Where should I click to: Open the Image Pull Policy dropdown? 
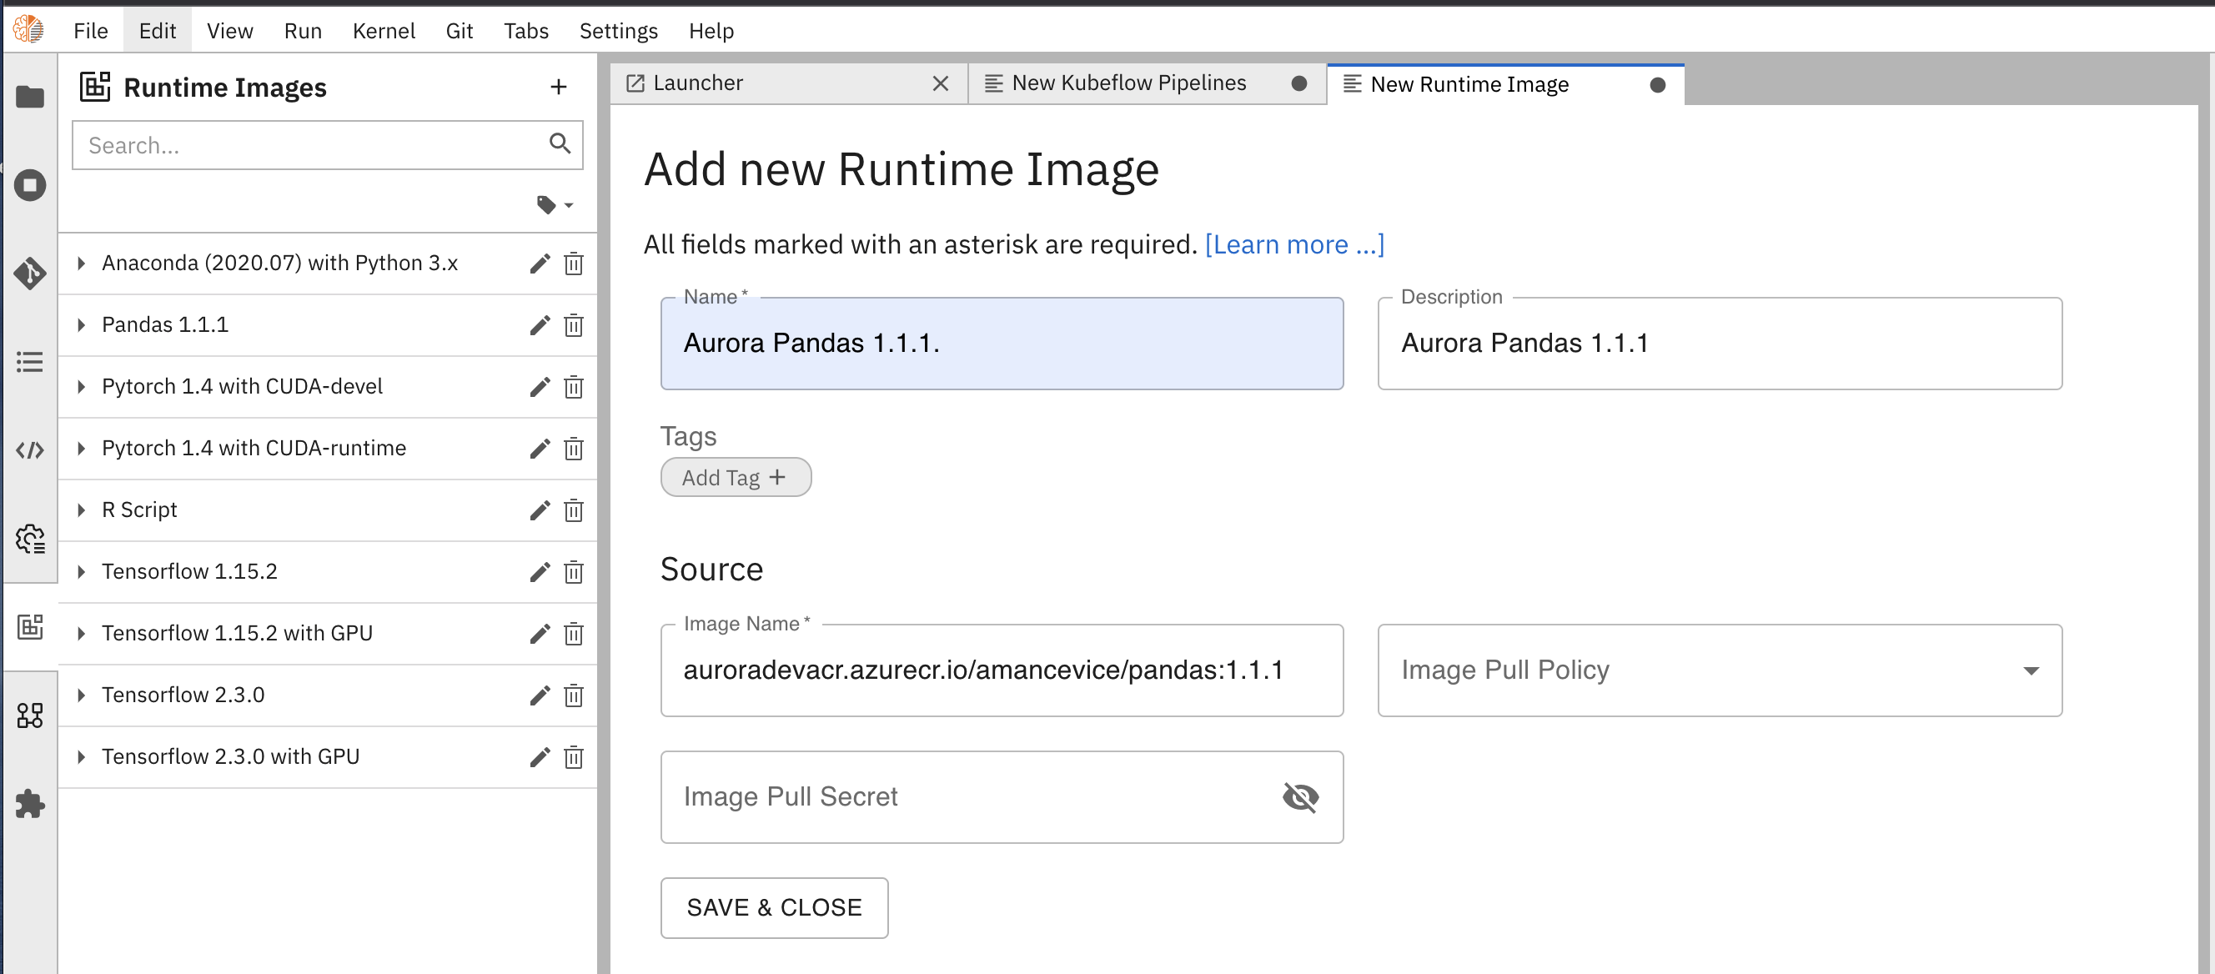pos(2031,670)
